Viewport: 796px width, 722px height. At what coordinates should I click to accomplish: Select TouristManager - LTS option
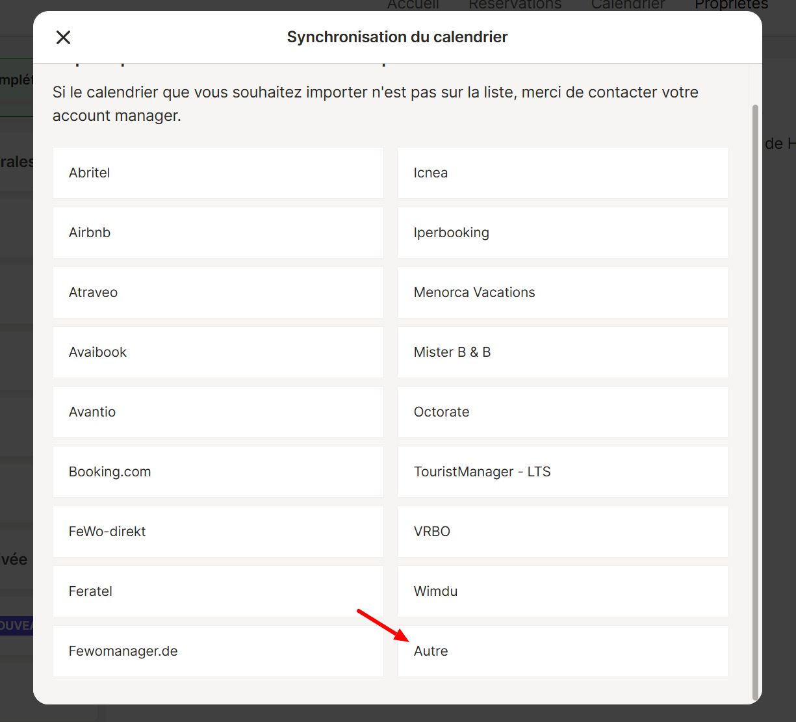pos(562,472)
